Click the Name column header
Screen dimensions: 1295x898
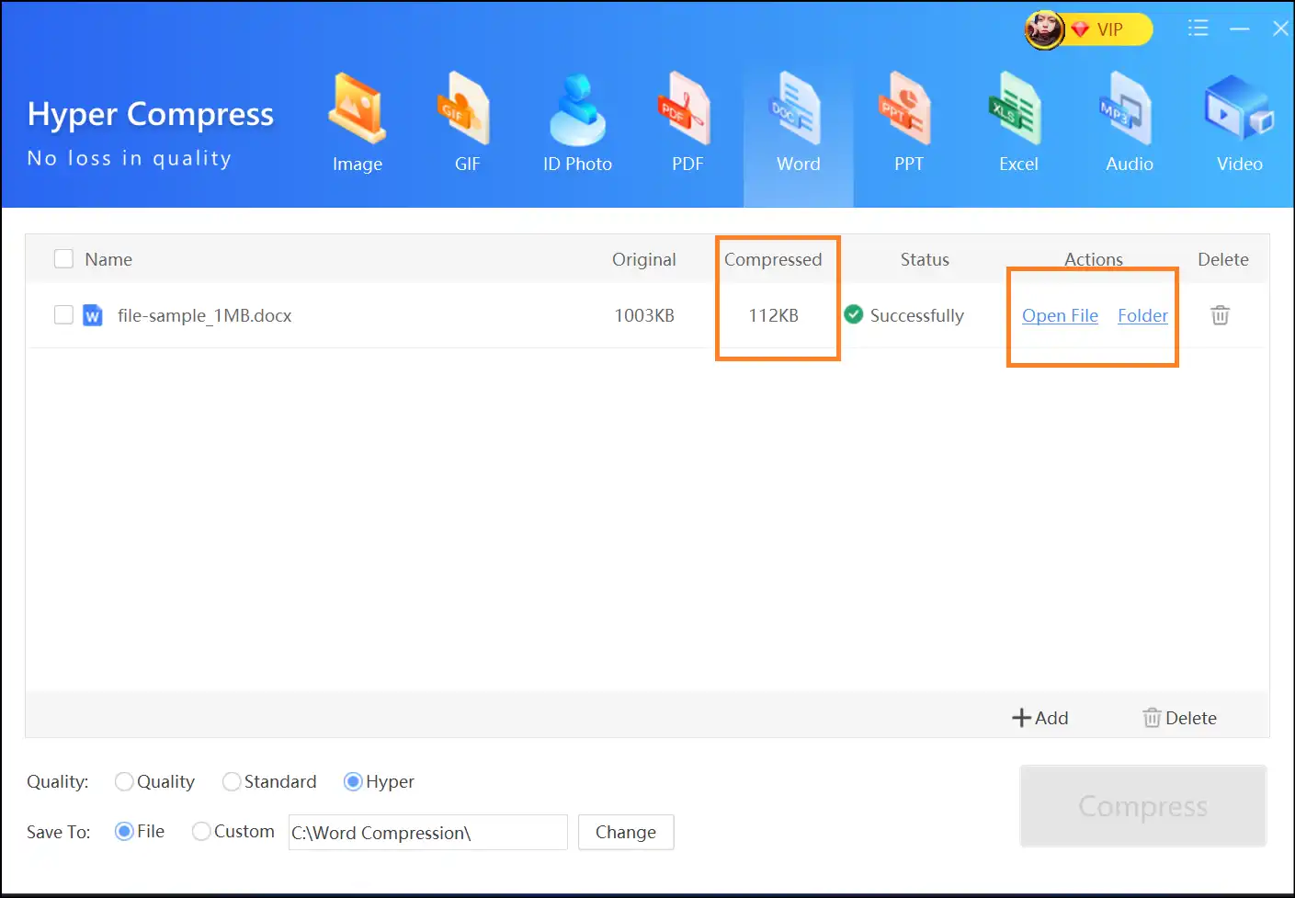pyautogui.click(x=108, y=259)
